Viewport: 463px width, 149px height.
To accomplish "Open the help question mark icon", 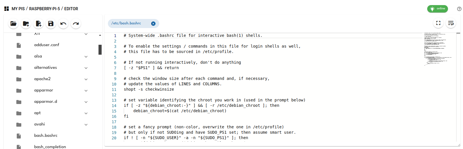I will [459, 9].
